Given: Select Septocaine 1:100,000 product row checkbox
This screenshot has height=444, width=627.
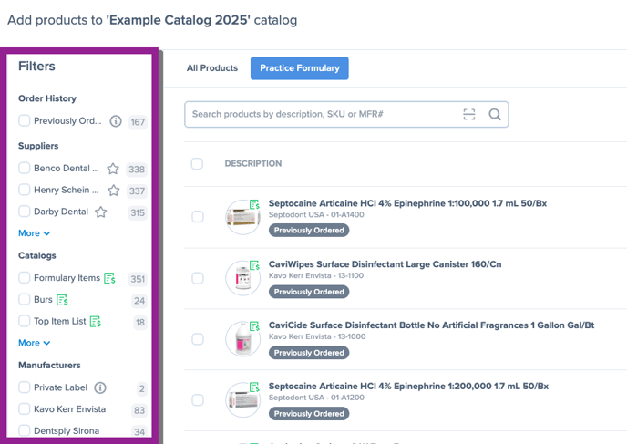Looking at the screenshot, I should point(198,216).
